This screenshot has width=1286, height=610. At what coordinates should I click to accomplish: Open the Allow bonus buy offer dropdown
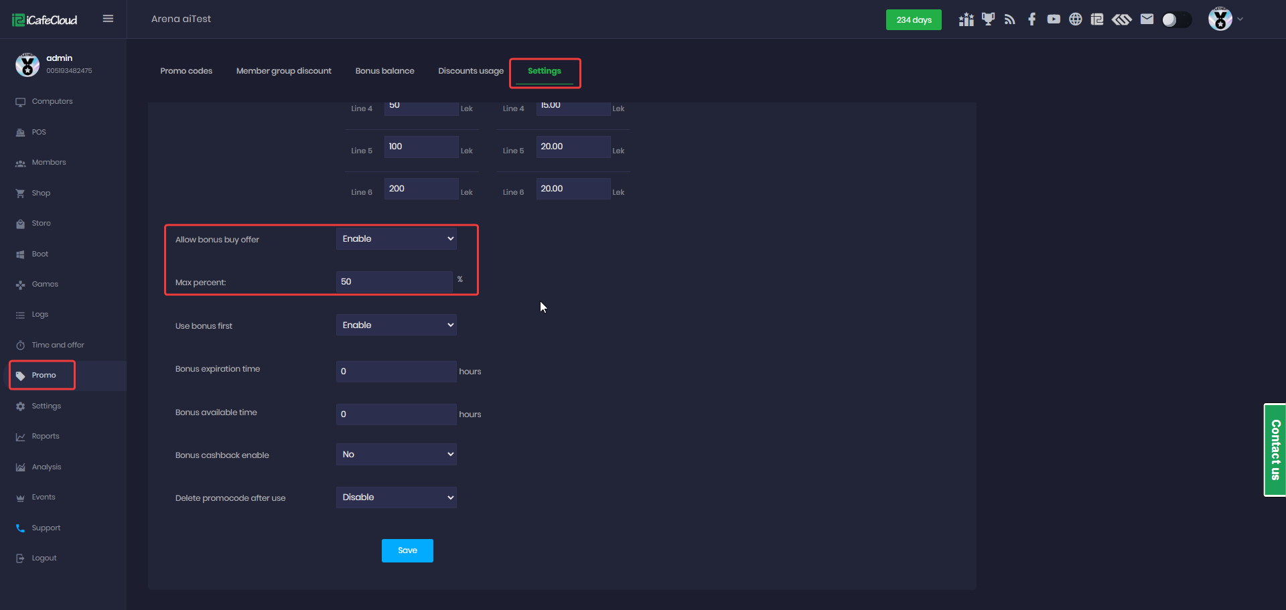coord(396,239)
